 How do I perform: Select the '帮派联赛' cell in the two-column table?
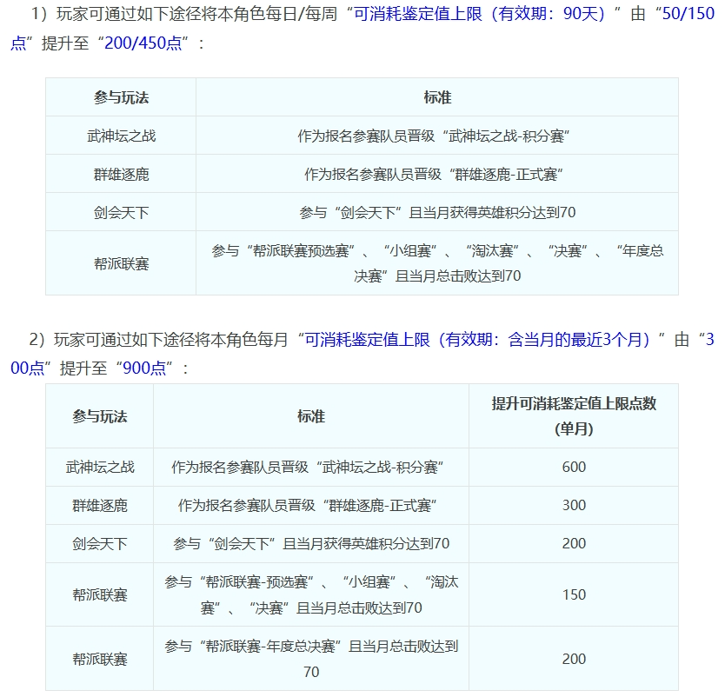pos(121,263)
